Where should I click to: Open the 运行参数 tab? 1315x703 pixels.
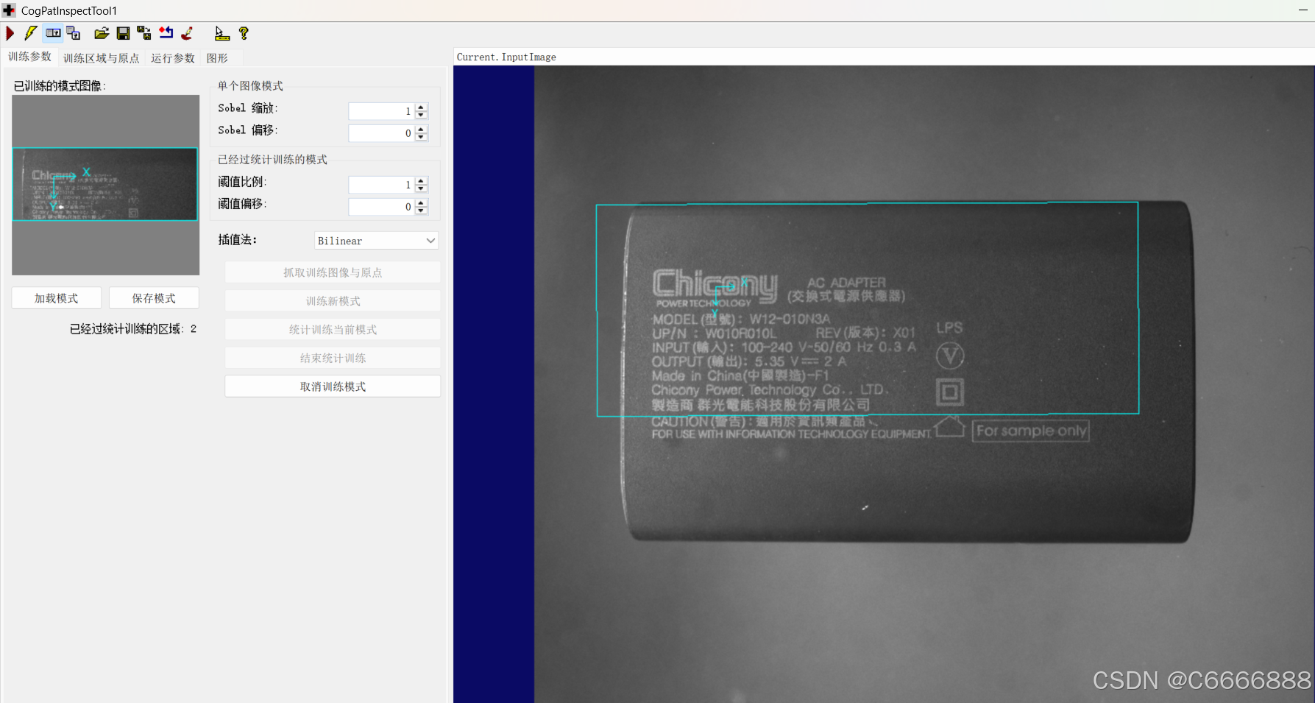[173, 58]
